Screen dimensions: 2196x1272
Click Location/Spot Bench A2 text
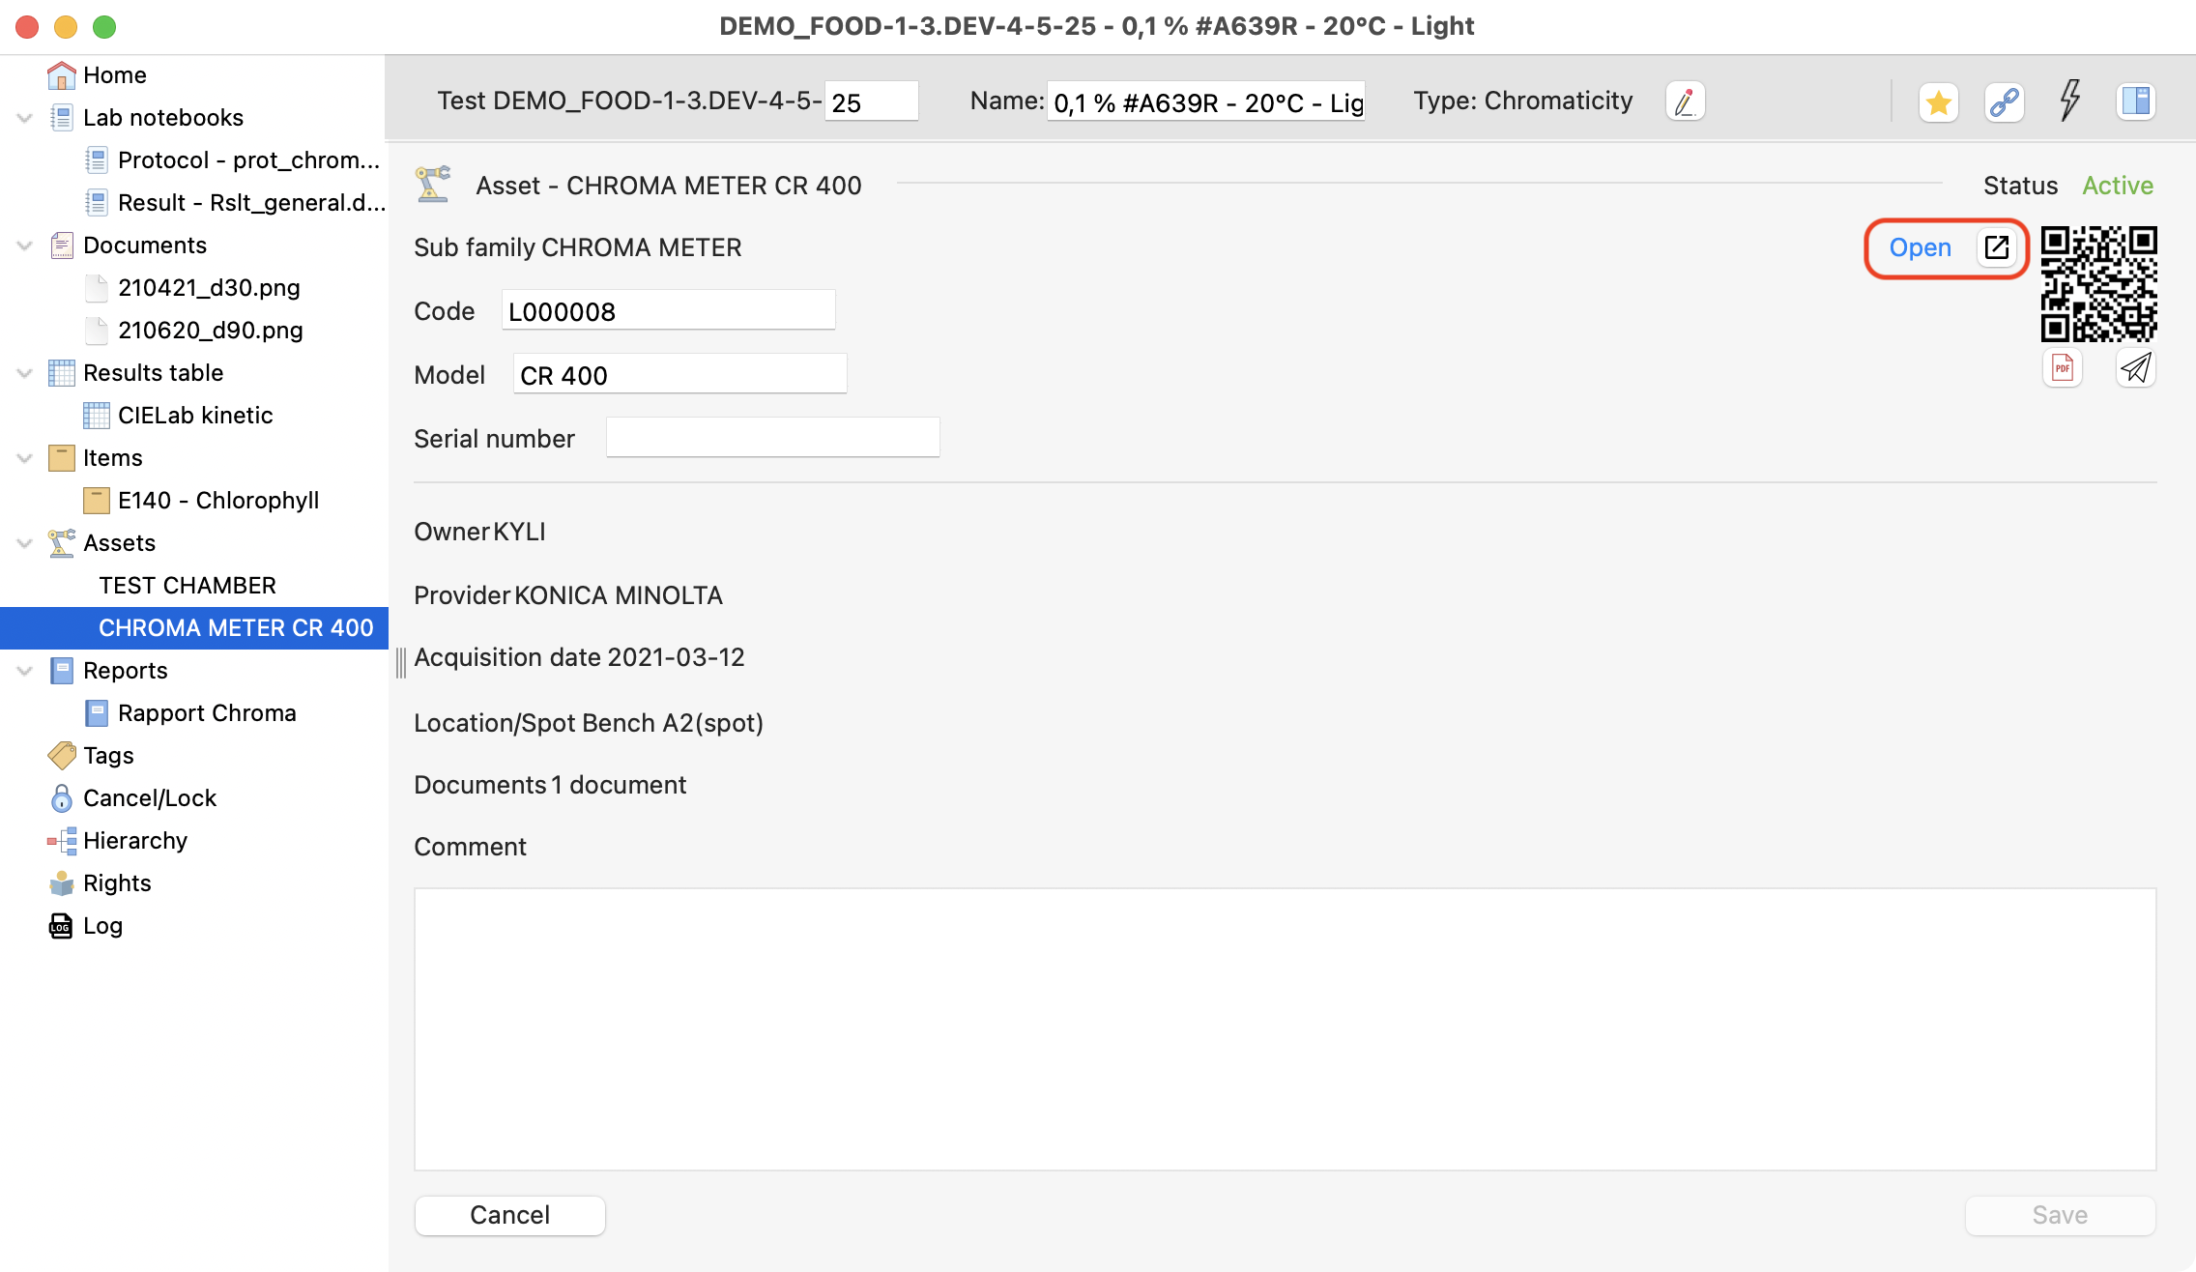589,723
